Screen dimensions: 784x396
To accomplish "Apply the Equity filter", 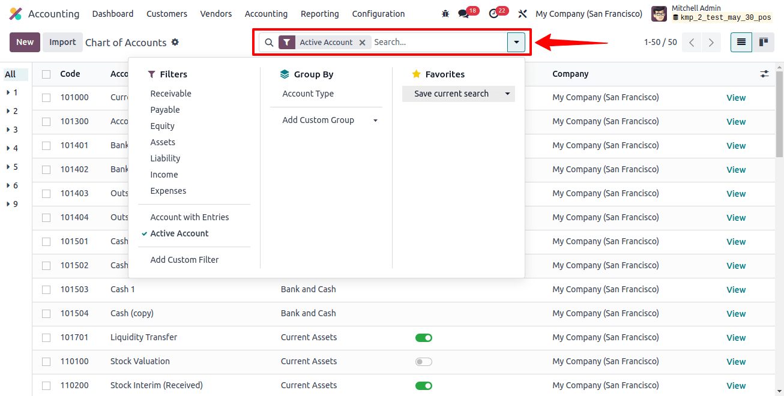I will pos(162,126).
